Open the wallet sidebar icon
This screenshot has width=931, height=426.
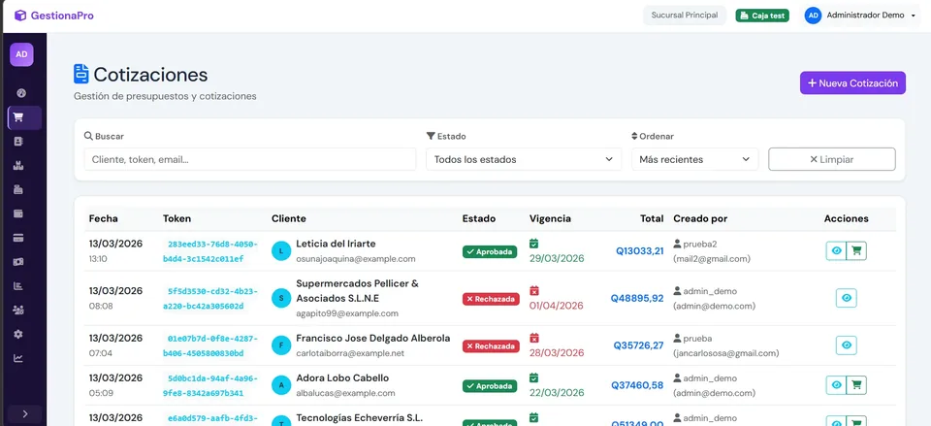click(x=18, y=213)
